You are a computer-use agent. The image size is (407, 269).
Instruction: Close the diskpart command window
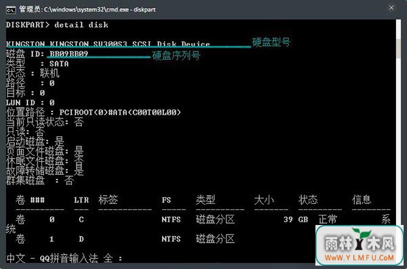pyautogui.click(x=391, y=8)
